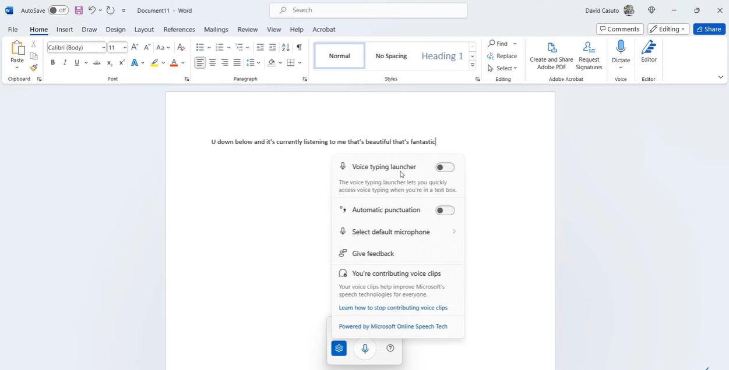
Task: Show paragraph marks
Action: [x=299, y=48]
